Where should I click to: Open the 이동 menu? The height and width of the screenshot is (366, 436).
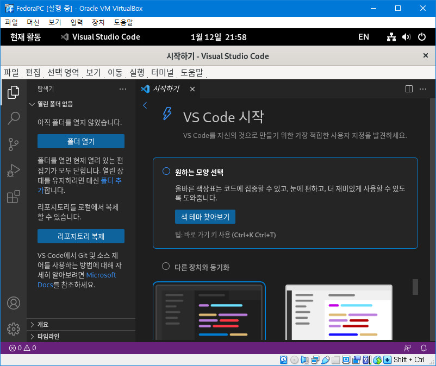pos(115,72)
